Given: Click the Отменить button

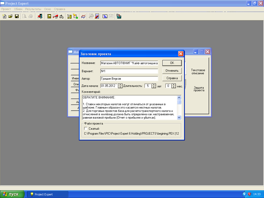Looking at the screenshot, I should [172, 71].
